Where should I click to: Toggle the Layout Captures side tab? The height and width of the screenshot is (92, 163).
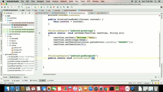(1, 45)
